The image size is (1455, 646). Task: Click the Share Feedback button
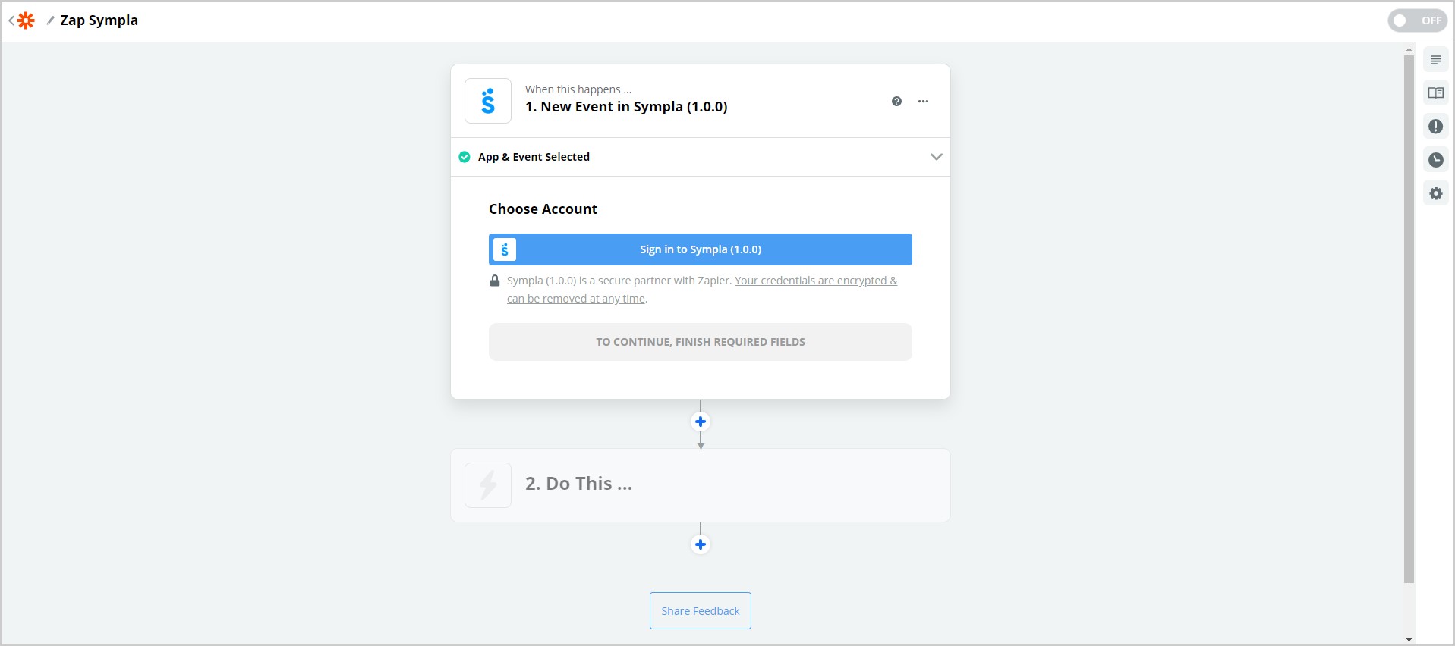(x=701, y=611)
